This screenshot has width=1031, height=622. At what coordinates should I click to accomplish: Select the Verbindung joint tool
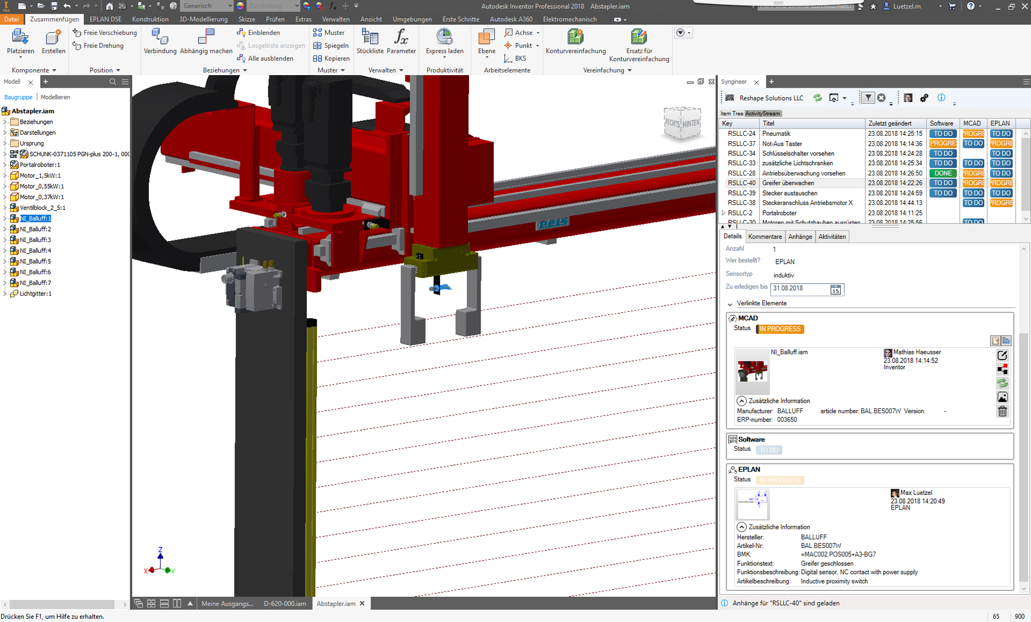(160, 41)
